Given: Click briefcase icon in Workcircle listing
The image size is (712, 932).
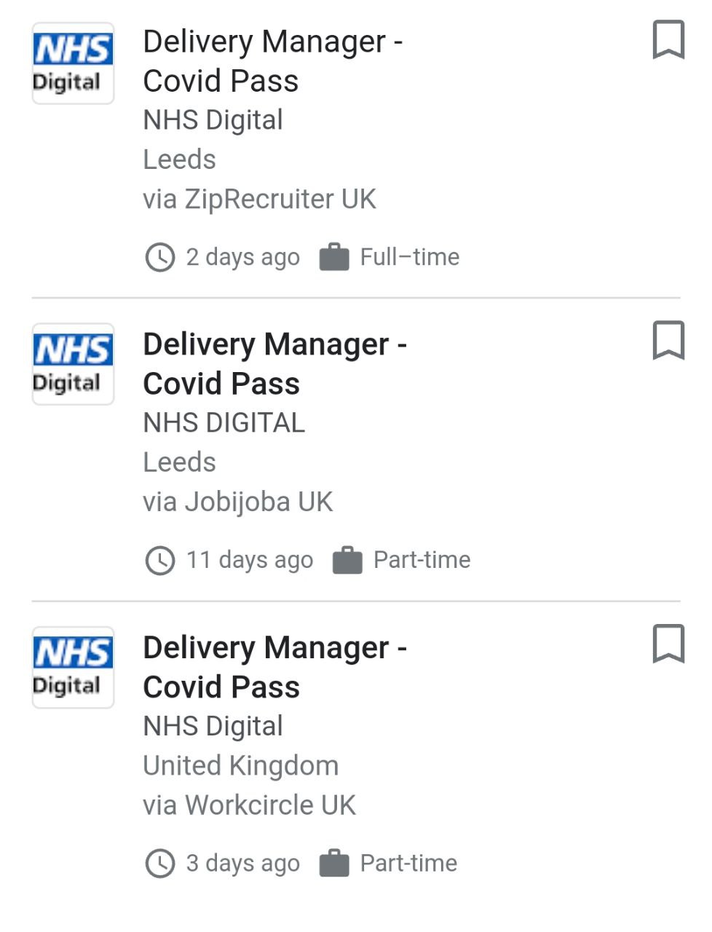Looking at the screenshot, I should [334, 864].
